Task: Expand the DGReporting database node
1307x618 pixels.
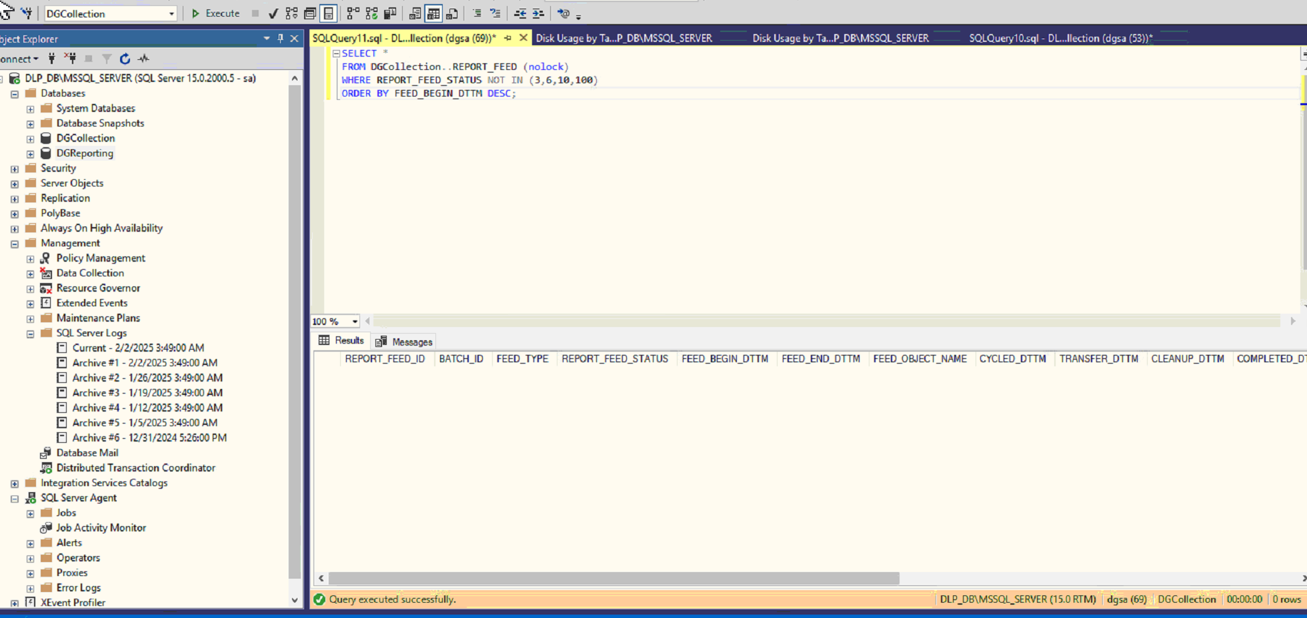Action: [x=30, y=154]
